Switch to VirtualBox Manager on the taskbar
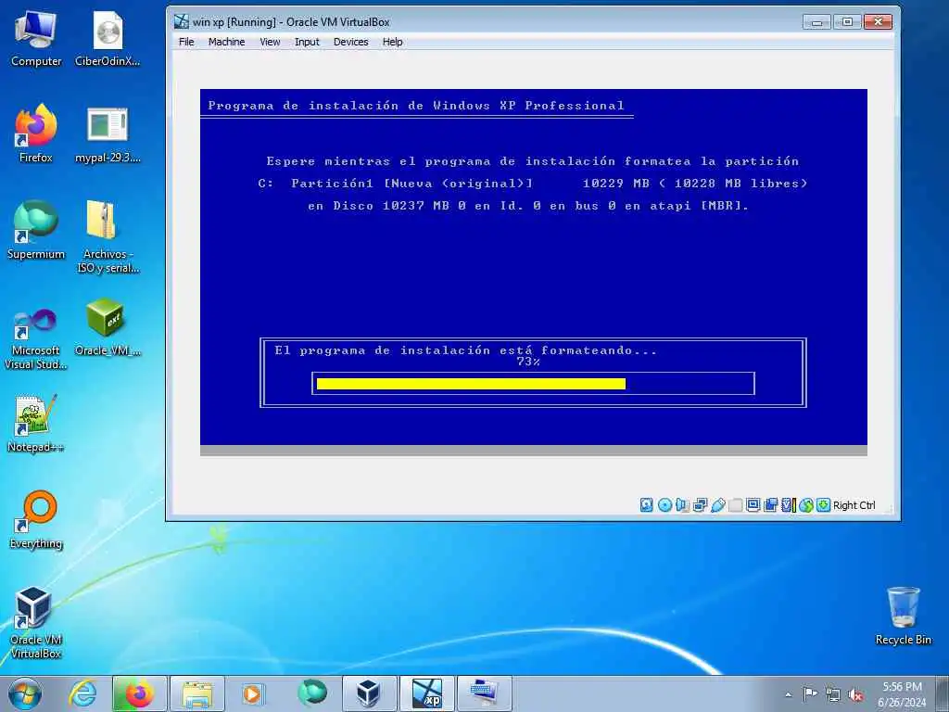This screenshot has width=949, height=712. point(369,693)
